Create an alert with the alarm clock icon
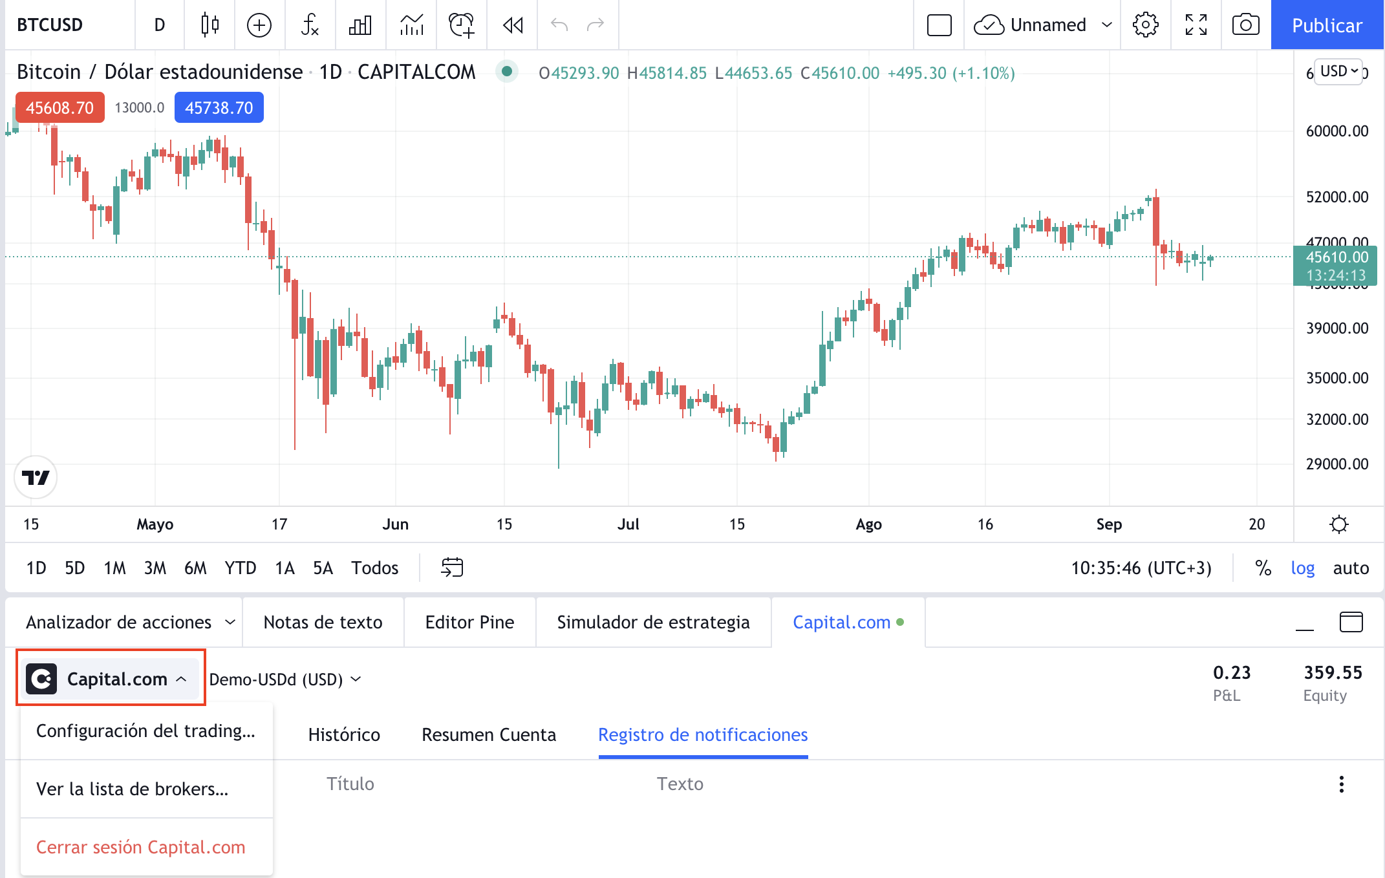Image resolution: width=1385 pixels, height=878 pixels. pos(462,25)
